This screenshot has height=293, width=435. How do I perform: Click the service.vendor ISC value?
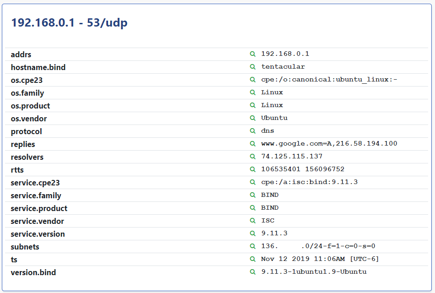click(268, 221)
